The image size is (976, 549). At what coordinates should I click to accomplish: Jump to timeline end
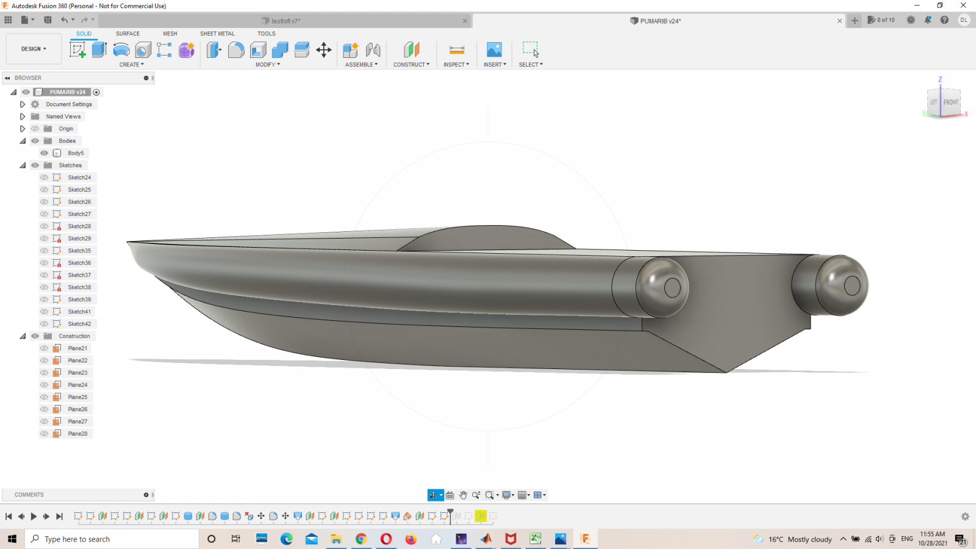(59, 517)
